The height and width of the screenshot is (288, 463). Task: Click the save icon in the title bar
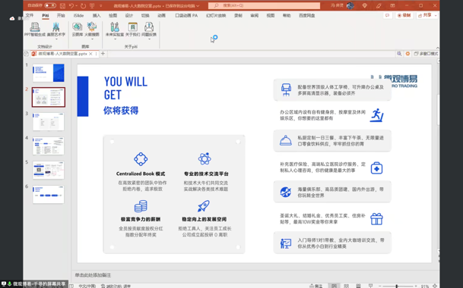(x=62, y=5)
